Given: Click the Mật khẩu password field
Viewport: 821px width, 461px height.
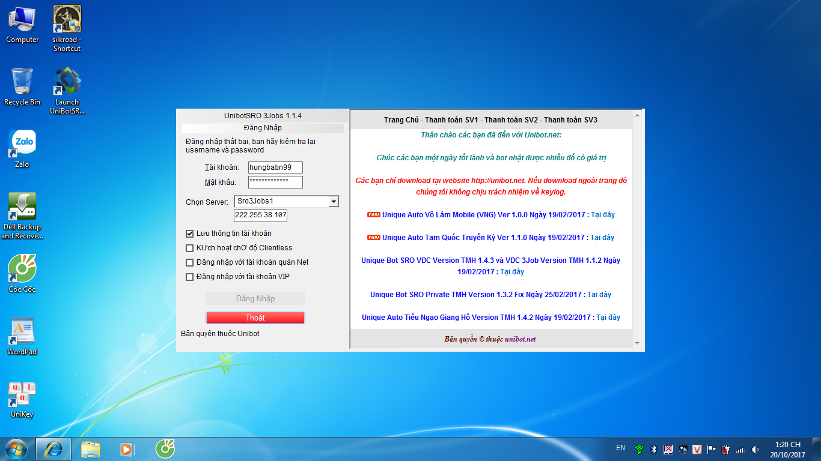Looking at the screenshot, I should pos(275,182).
